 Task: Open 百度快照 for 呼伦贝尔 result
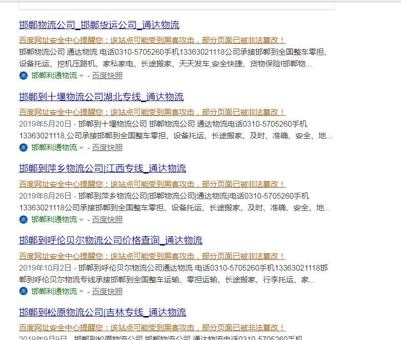tap(107, 291)
